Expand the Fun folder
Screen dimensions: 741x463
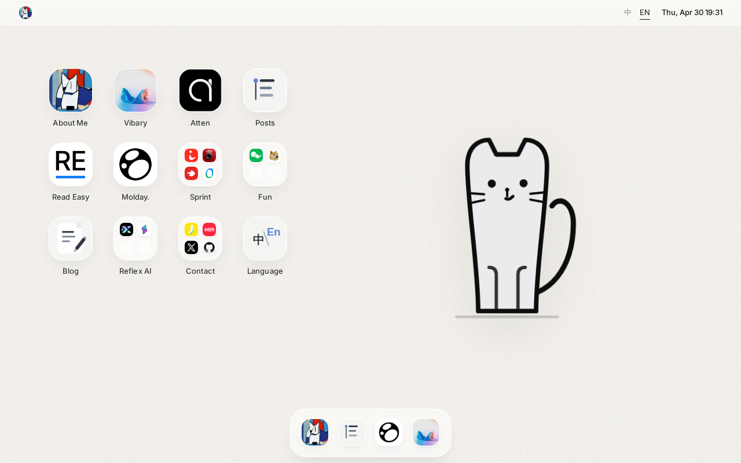click(x=265, y=164)
